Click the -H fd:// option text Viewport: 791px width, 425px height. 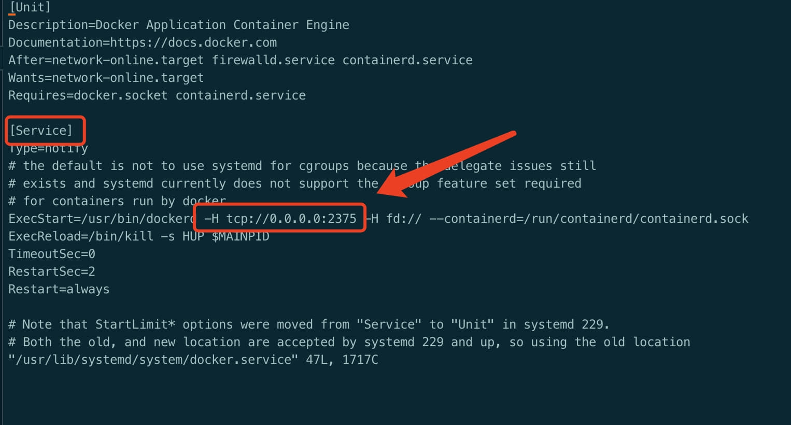pyautogui.click(x=397, y=219)
